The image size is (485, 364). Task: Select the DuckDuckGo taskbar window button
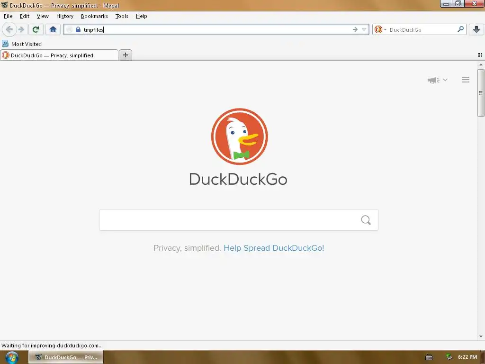click(x=66, y=357)
